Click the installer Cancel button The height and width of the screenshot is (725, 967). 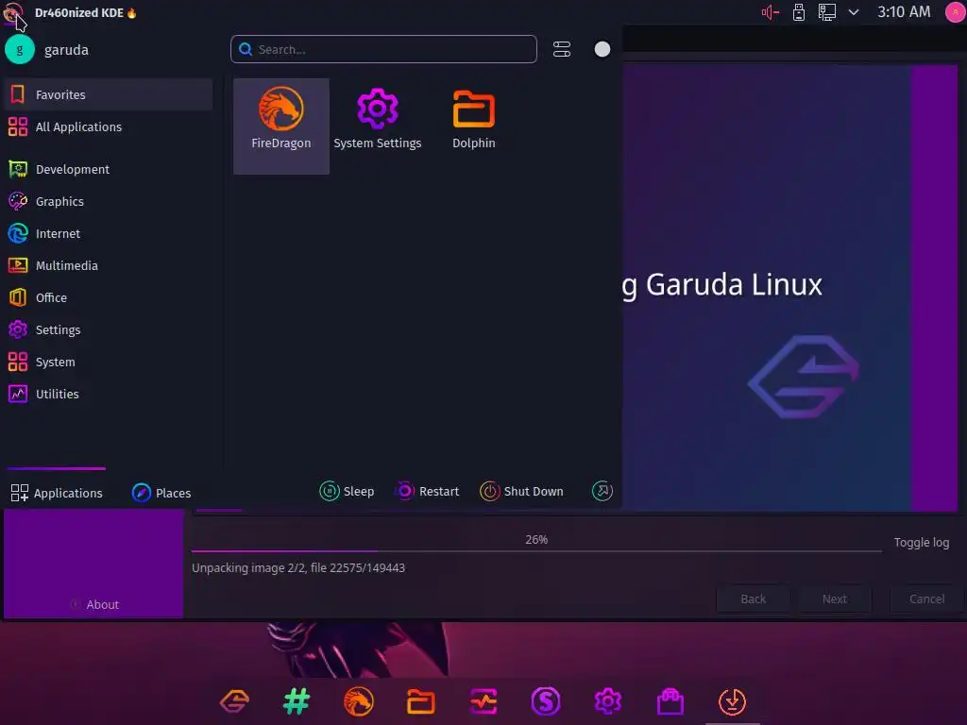click(x=926, y=599)
